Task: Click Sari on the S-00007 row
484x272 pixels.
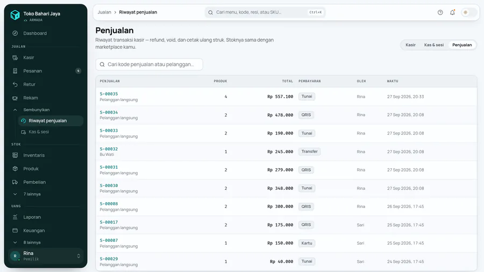Action: (x=360, y=244)
